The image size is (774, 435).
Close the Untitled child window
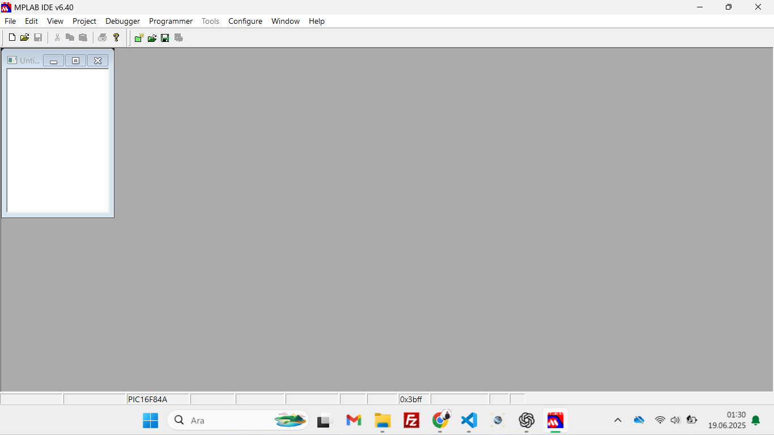(x=97, y=61)
